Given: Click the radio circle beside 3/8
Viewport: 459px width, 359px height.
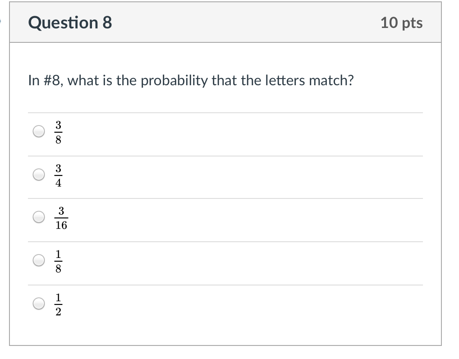Looking at the screenshot, I should pos(39,131).
